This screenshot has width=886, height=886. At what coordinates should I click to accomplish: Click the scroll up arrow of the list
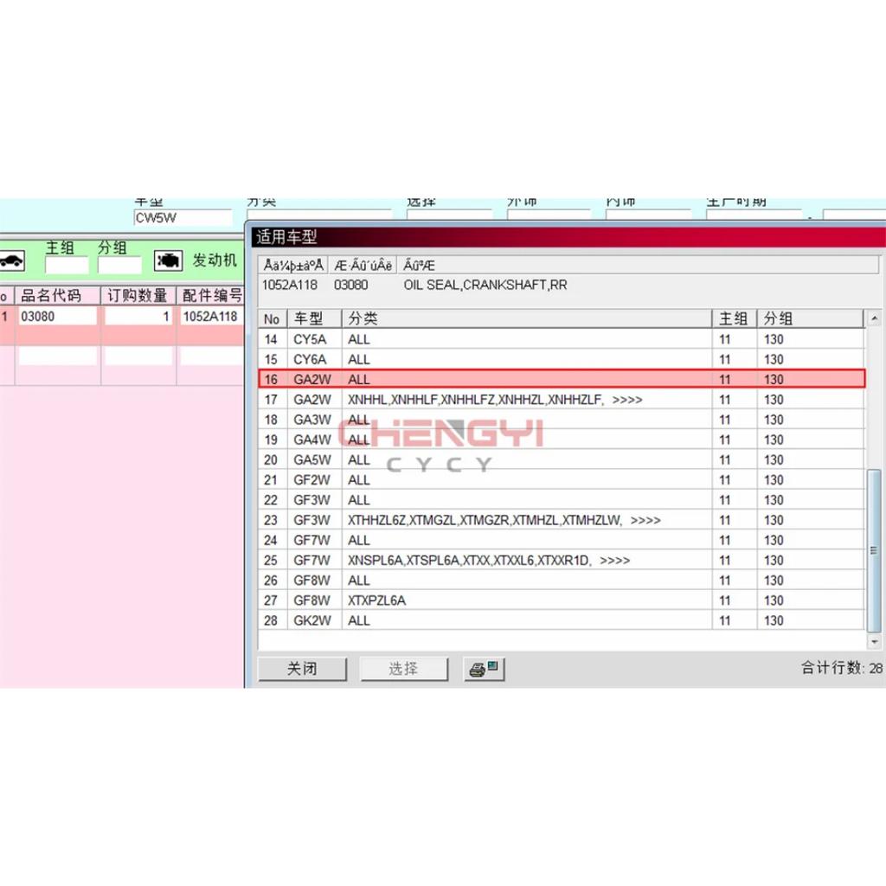tap(874, 318)
